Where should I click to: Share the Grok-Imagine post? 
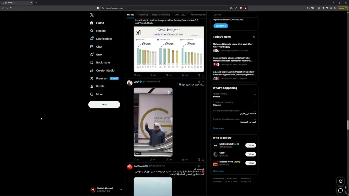click(203, 75)
